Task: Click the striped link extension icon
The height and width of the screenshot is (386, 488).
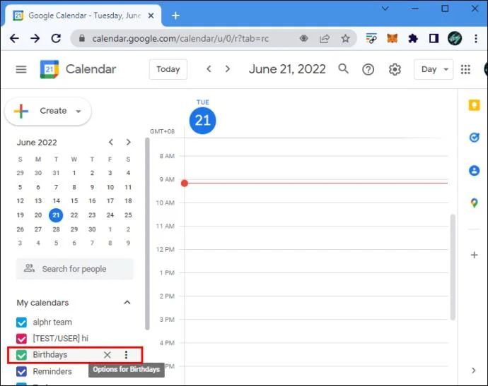Action: (371, 39)
